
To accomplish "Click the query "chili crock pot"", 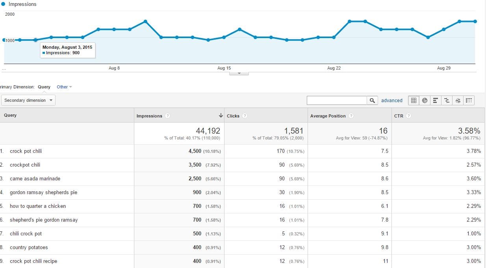I will 26,234.
